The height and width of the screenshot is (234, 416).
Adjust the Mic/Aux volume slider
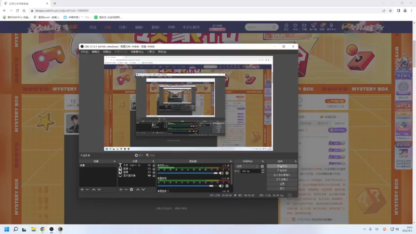188,173
